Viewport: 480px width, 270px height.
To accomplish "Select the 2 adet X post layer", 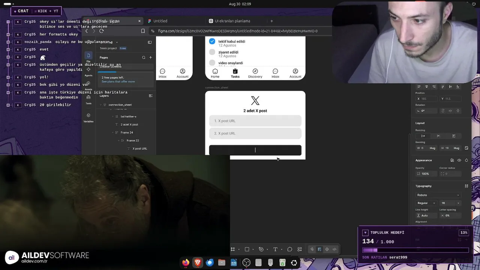I will coord(129,124).
